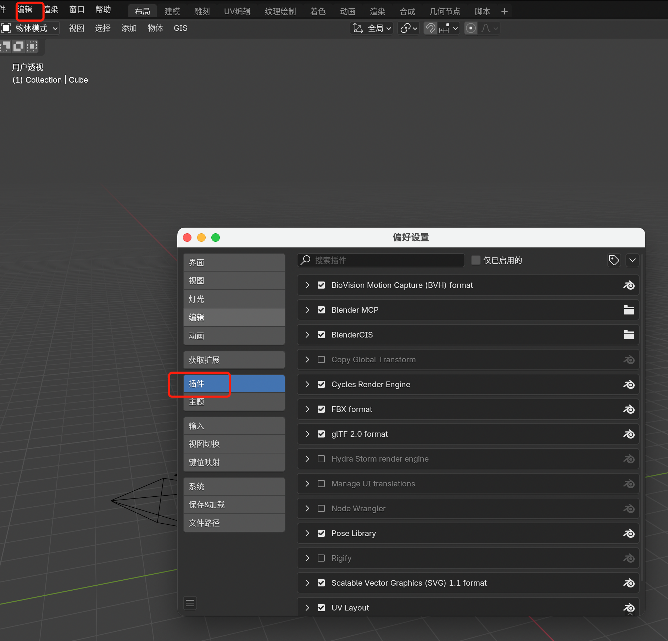Click the Blender icon on Manage UI translations row
The height and width of the screenshot is (641, 668).
[x=629, y=484]
